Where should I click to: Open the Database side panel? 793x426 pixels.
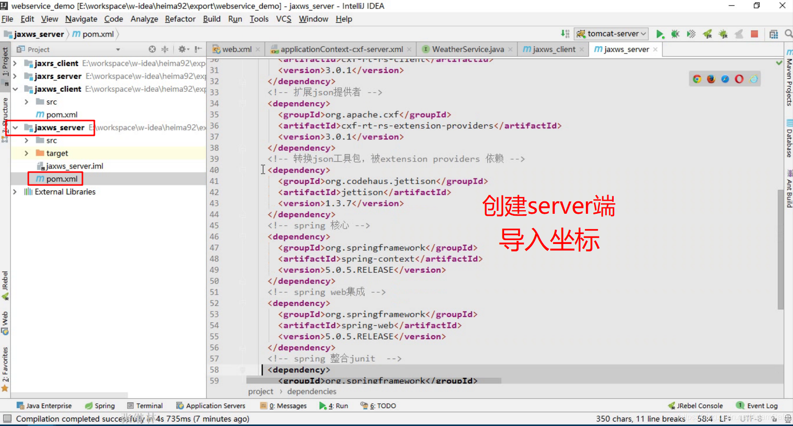click(x=789, y=138)
